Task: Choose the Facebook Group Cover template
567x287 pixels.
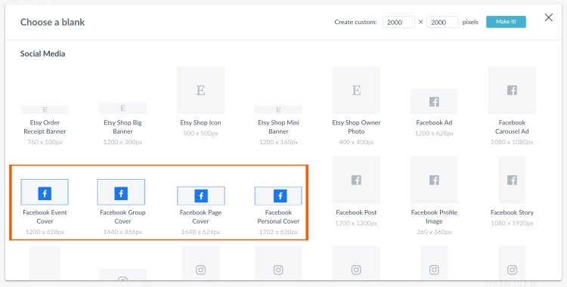Action: point(121,192)
